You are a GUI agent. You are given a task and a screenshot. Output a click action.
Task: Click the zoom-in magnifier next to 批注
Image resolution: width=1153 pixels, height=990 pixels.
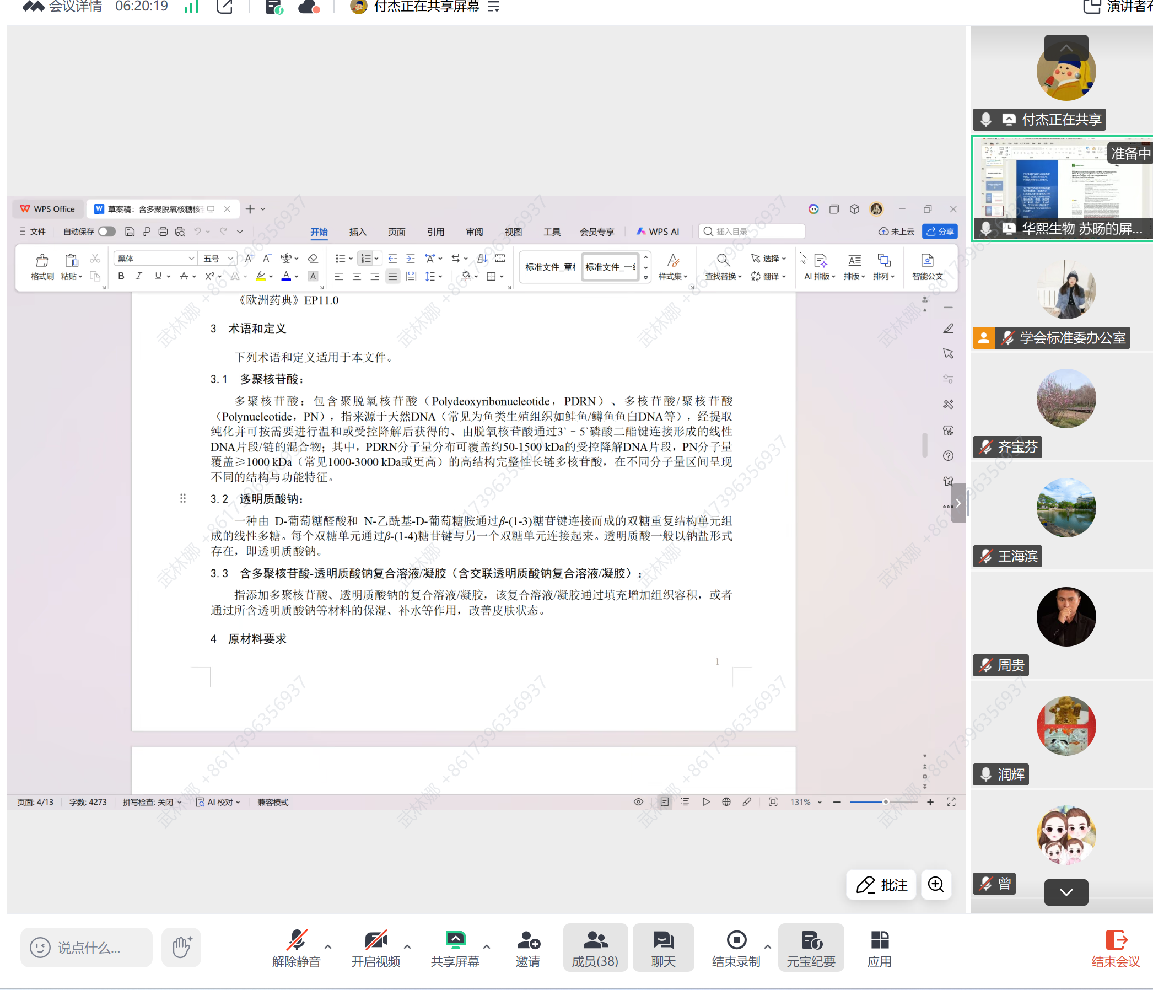(935, 884)
